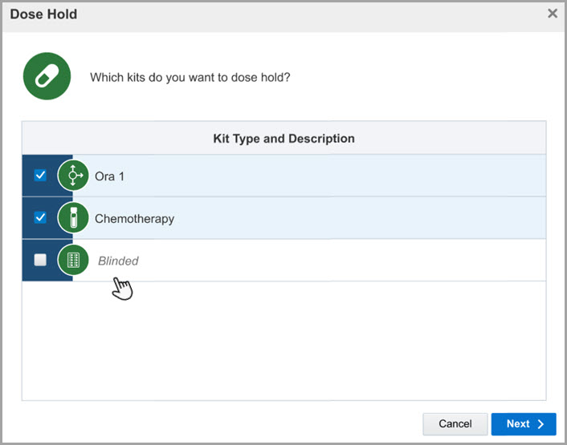Click Cancel to dismiss the dose hold

coord(455,424)
